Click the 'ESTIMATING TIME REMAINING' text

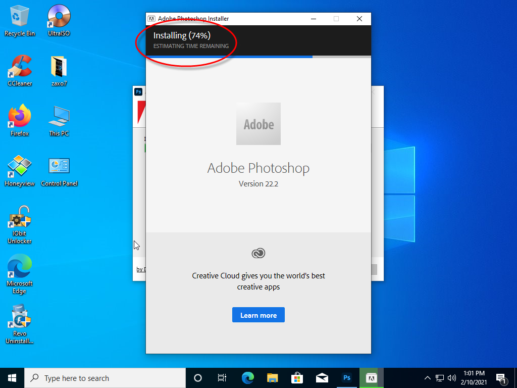[x=191, y=46]
